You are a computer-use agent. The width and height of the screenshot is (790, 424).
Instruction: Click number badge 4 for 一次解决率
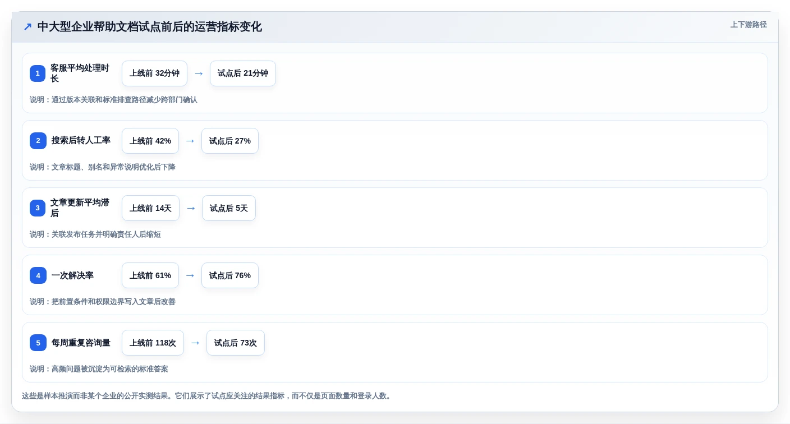(38, 275)
